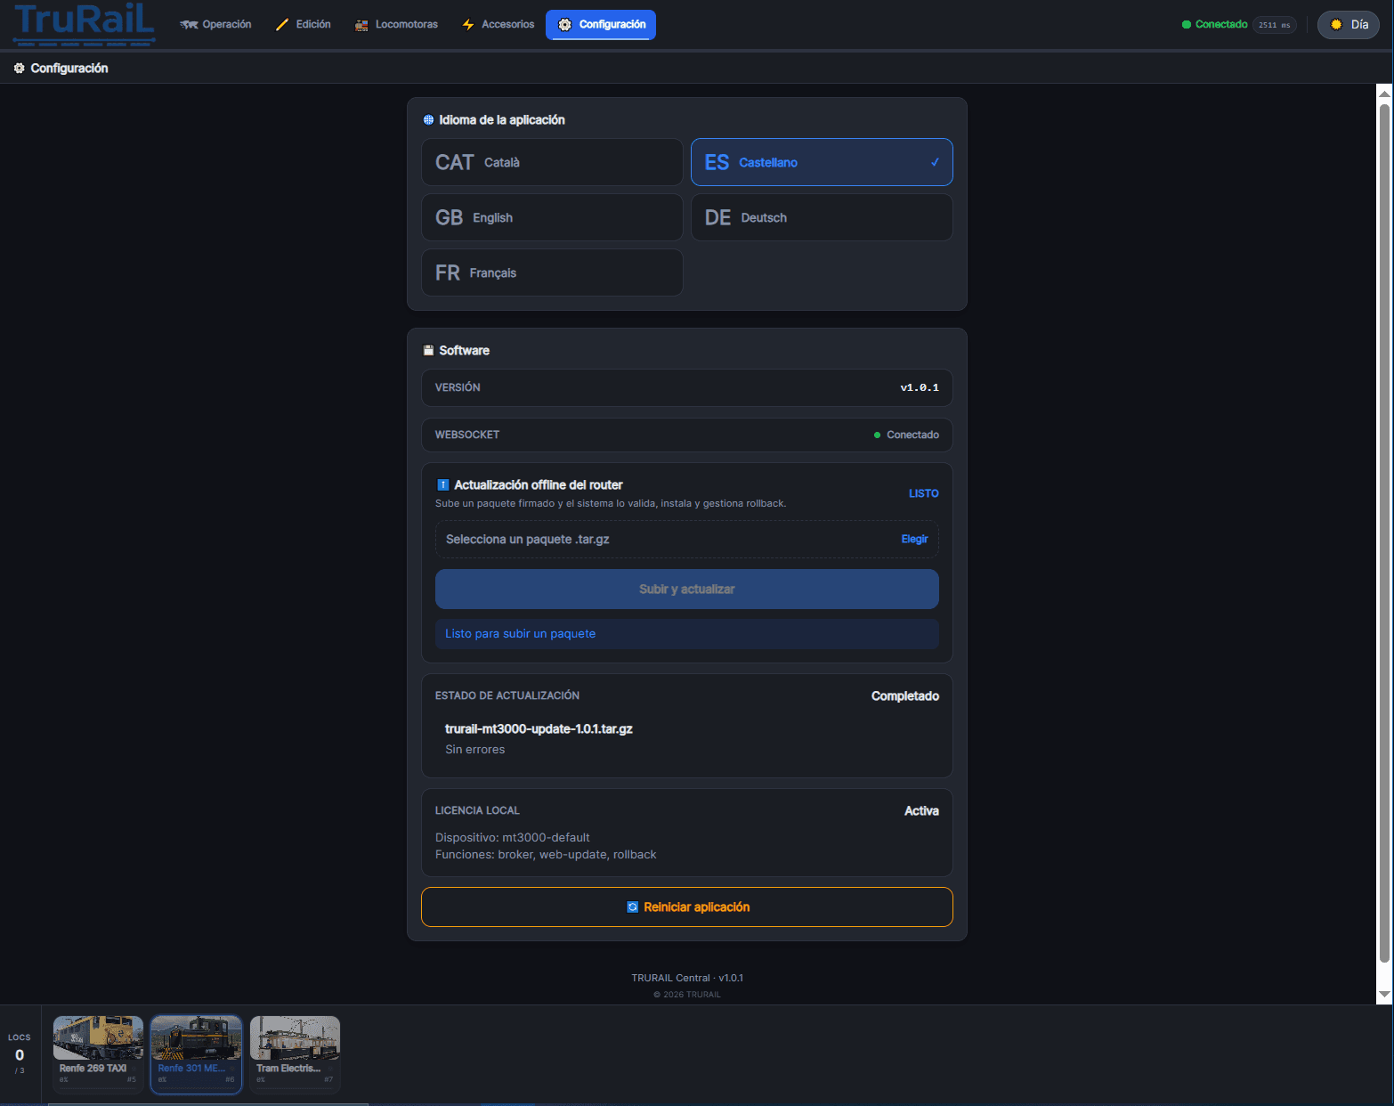Click Elegir to choose a package file
The image size is (1394, 1106).
[914, 540]
